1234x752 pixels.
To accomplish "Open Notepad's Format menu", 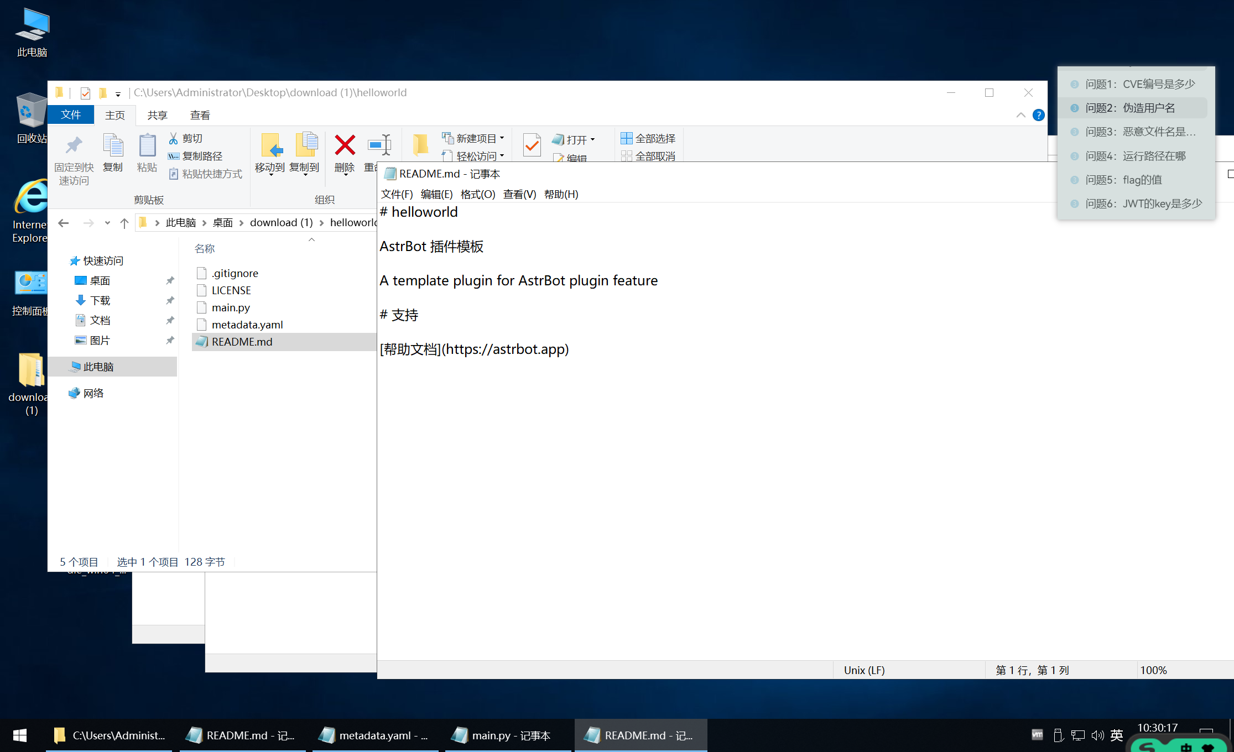I will coord(477,194).
